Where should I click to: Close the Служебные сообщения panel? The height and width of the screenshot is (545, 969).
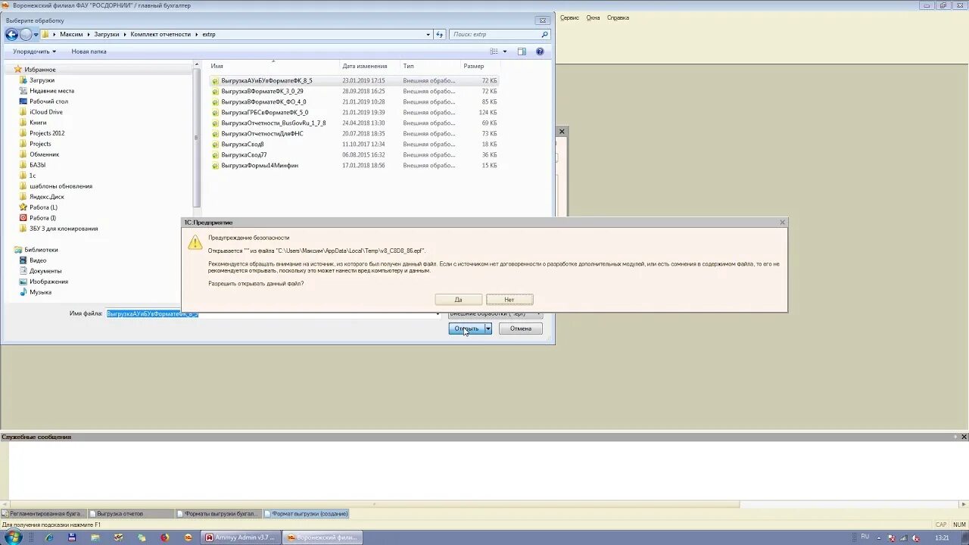tap(964, 437)
